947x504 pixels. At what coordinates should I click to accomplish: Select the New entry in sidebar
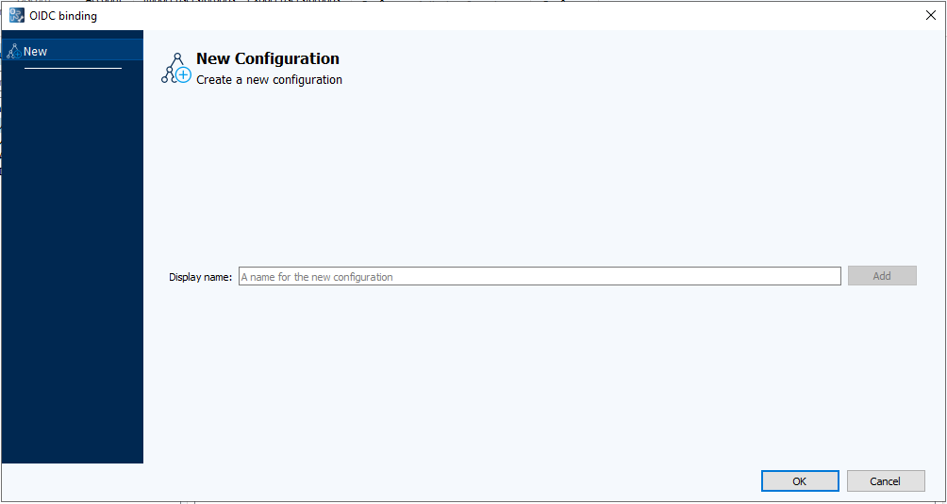coord(36,52)
